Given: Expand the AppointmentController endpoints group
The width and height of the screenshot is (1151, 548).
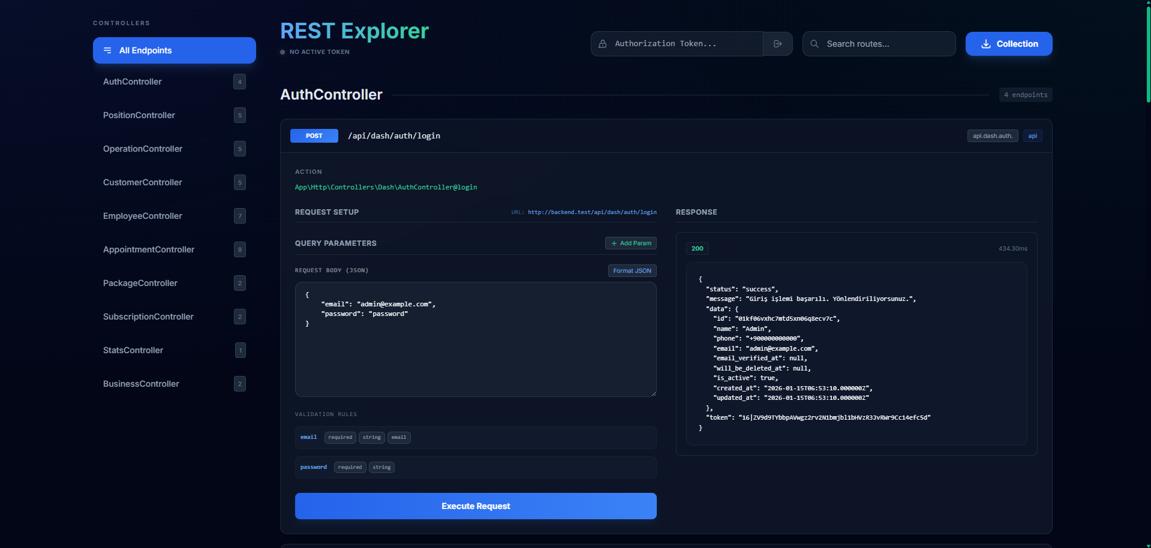Looking at the screenshot, I should coord(148,249).
